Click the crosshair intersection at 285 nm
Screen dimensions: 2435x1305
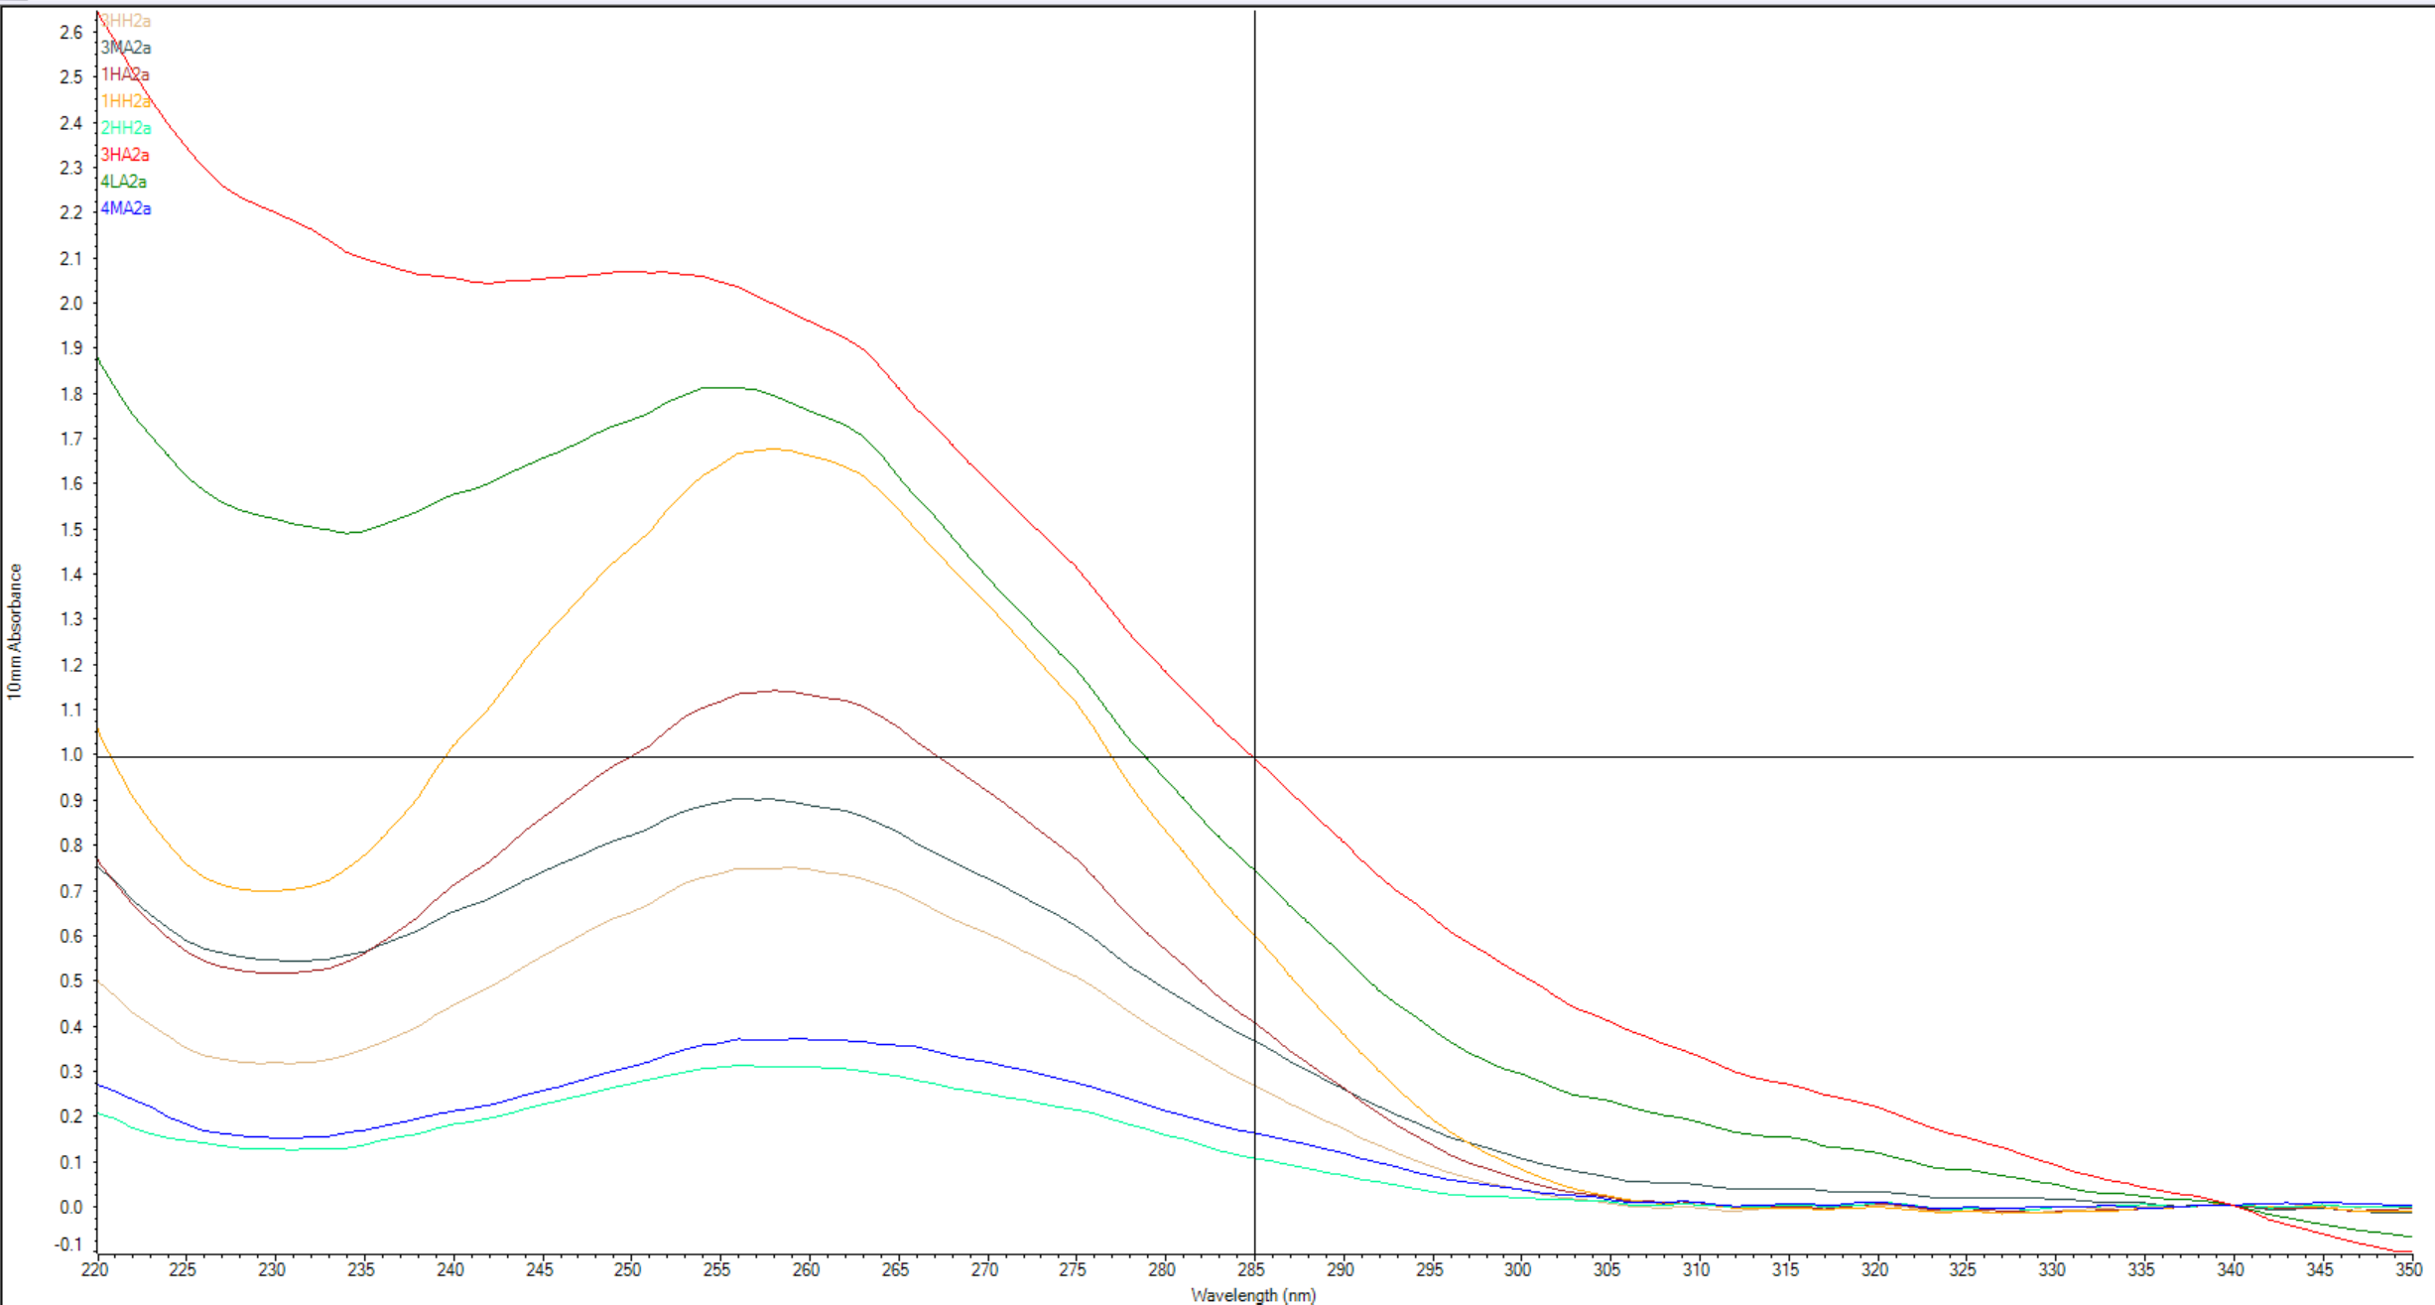click(1254, 757)
